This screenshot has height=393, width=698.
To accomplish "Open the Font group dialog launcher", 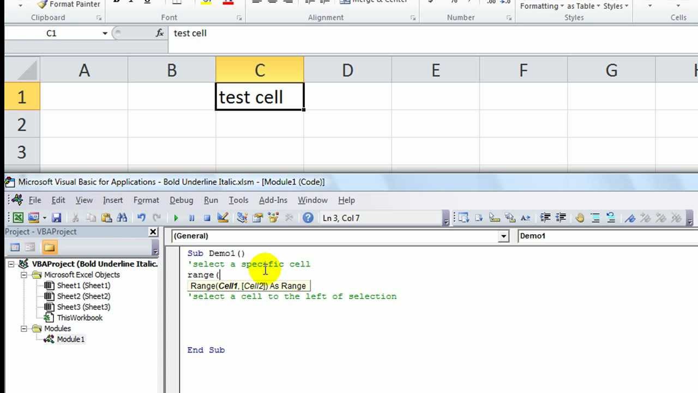I will click(x=239, y=18).
